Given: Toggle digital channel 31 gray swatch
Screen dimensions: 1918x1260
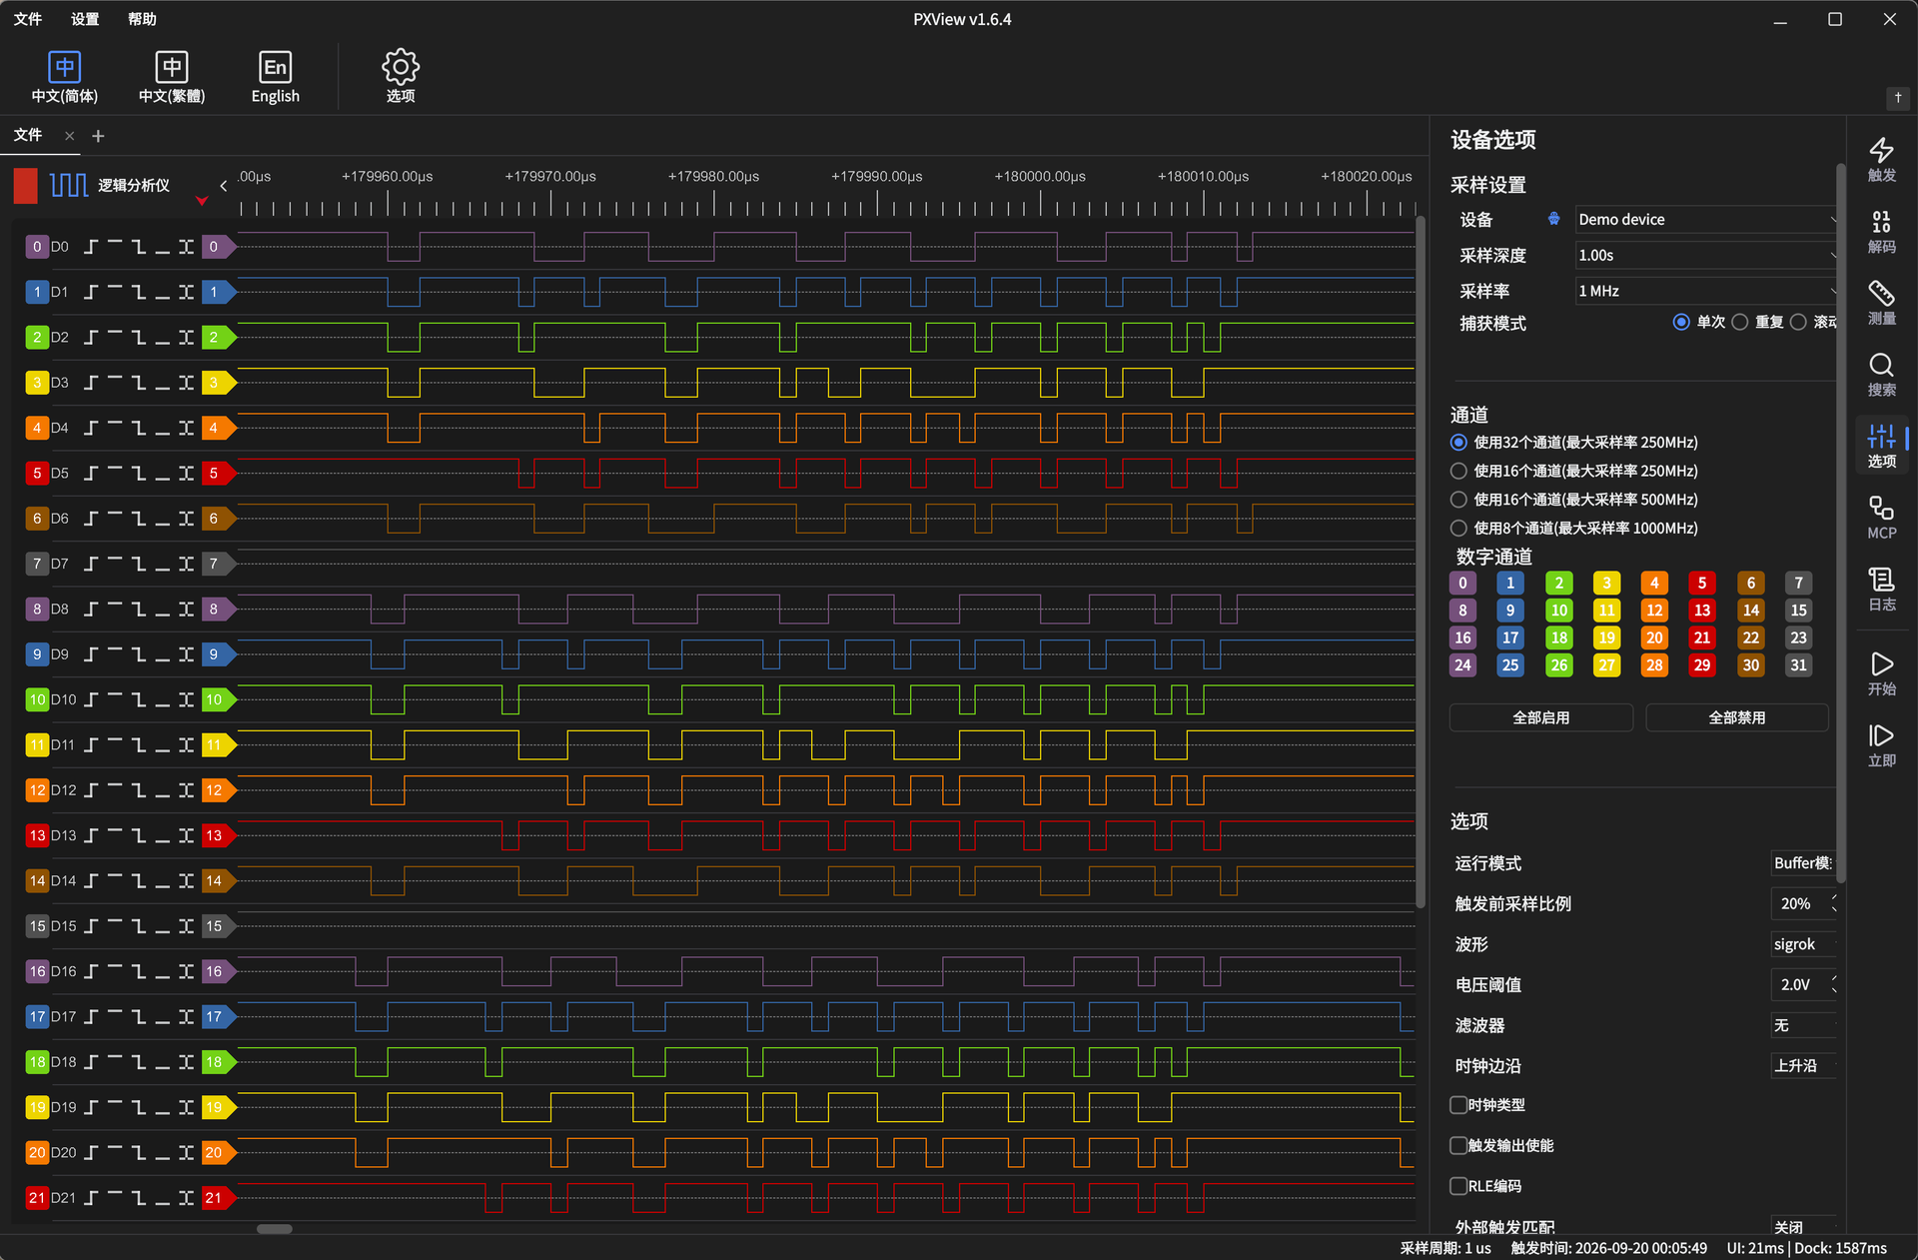Looking at the screenshot, I should pos(1798,665).
